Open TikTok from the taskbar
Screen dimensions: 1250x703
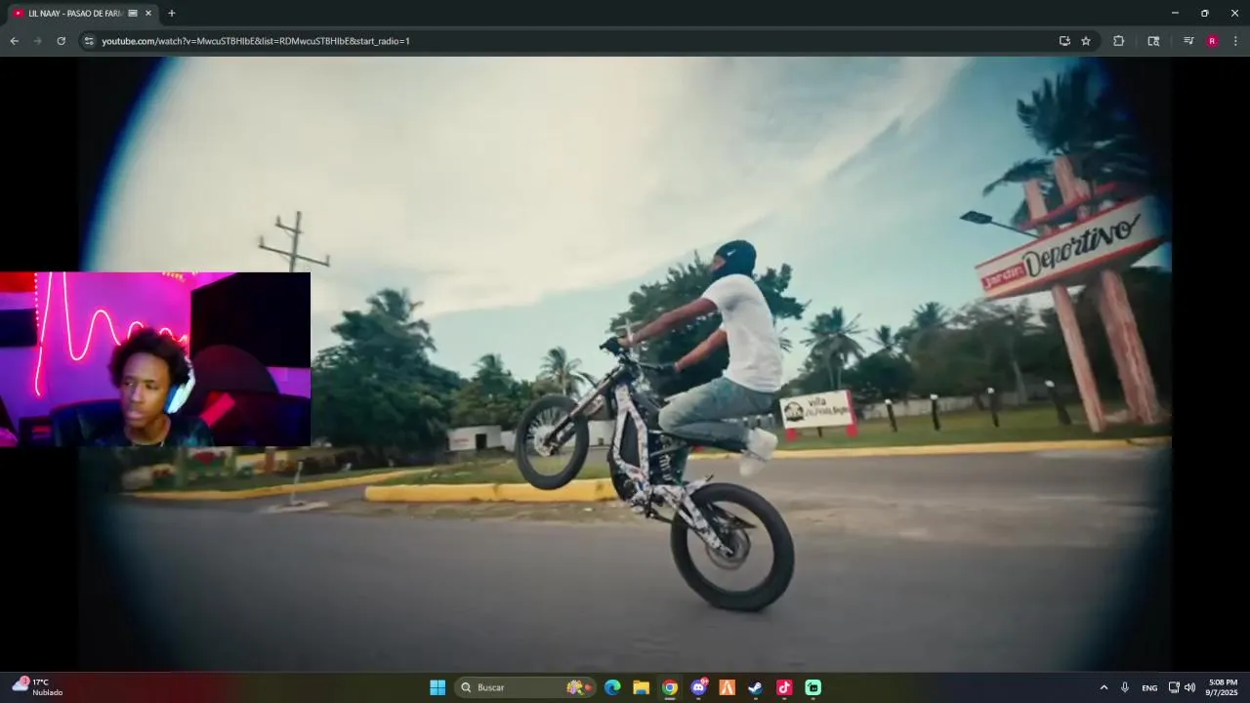tap(784, 687)
